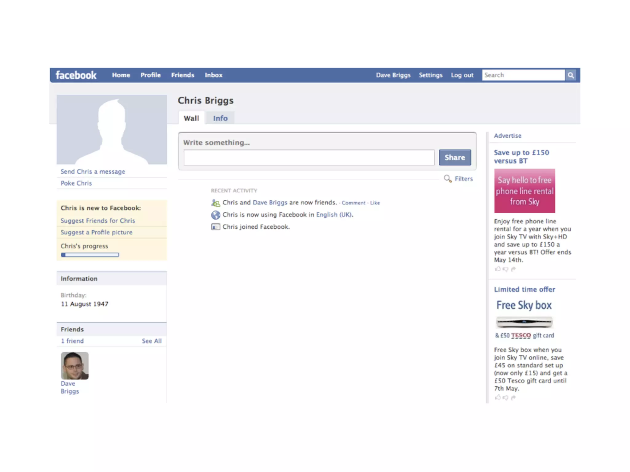630x472 pixels.
Task: Open Dave Briggs friend thumbnail
Action: pos(75,366)
